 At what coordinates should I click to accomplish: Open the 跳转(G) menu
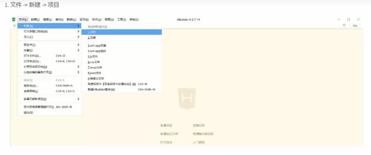tap(71, 19)
